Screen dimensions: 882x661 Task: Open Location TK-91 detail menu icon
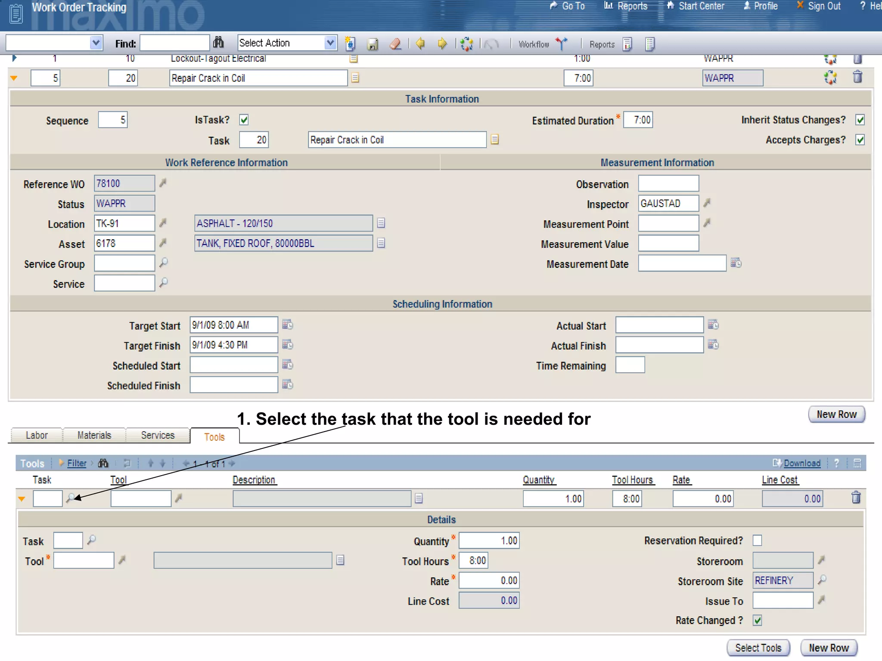pyautogui.click(x=163, y=223)
